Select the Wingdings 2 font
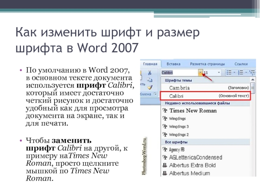The image size is (260, 195). tap(205, 135)
